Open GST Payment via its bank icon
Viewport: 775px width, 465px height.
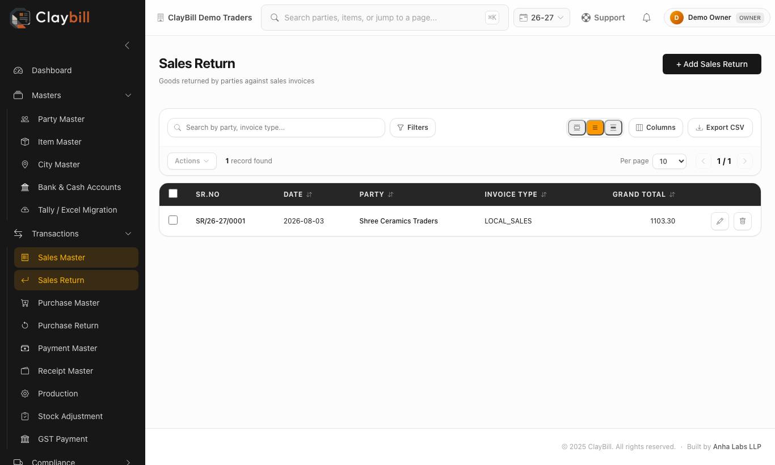[25, 439]
